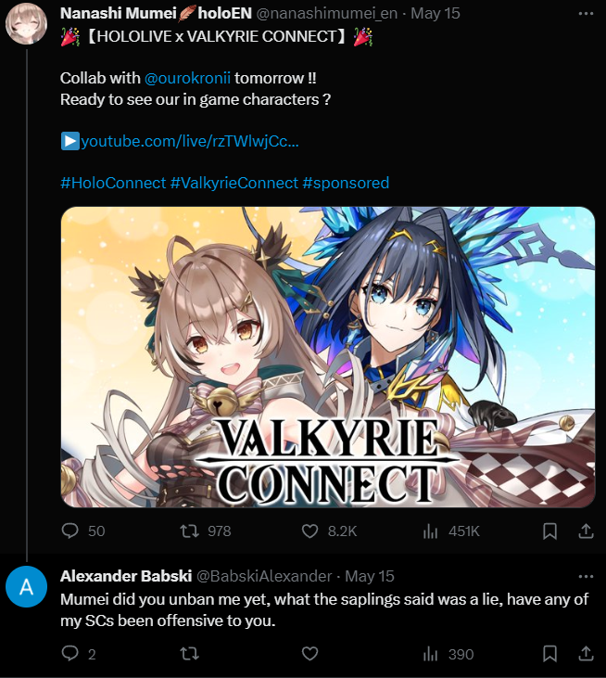Like the post with 8.2K likes
The width and height of the screenshot is (606, 678).
click(x=309, y=531)
